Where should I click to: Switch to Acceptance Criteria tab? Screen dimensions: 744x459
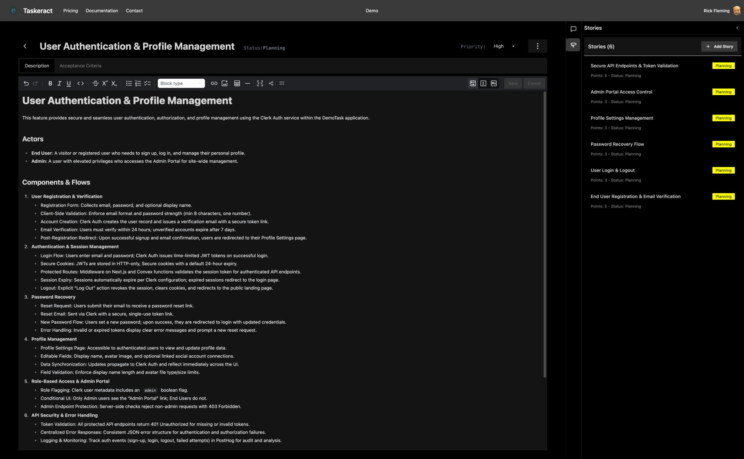(80, 66)
